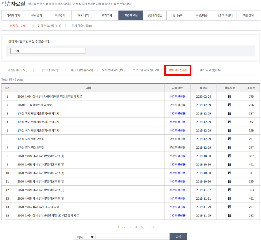This screenshot has height=242, width=261.
Task: Click the 조회수 column header
Action: click(x=251, y=88)
